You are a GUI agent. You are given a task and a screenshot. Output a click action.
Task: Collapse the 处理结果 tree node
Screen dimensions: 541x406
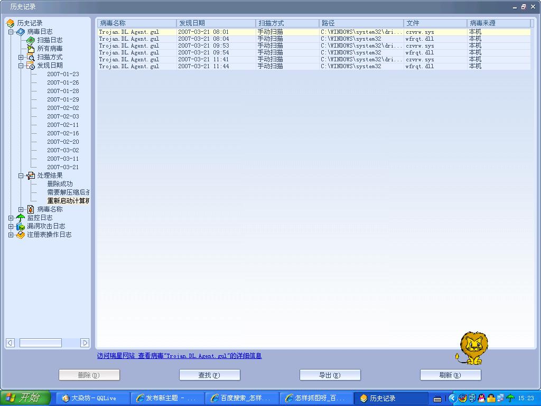coord(21,176)
